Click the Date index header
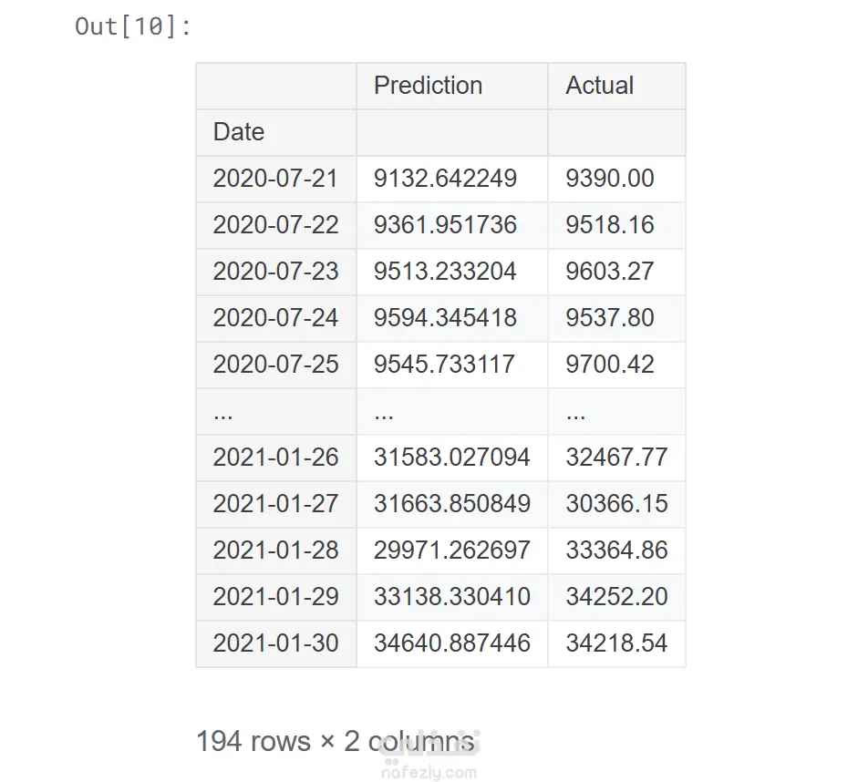This screenshot has height=782, width=858. click(239, 132)
